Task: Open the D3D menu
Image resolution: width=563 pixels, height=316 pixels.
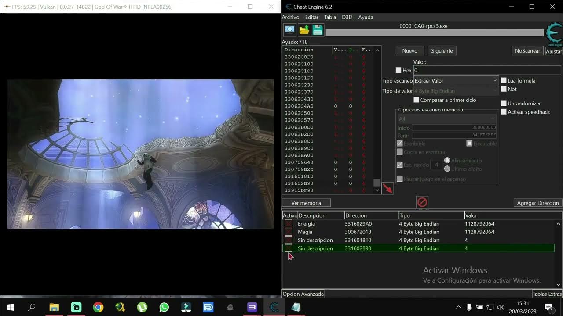Action: [347, 17]
